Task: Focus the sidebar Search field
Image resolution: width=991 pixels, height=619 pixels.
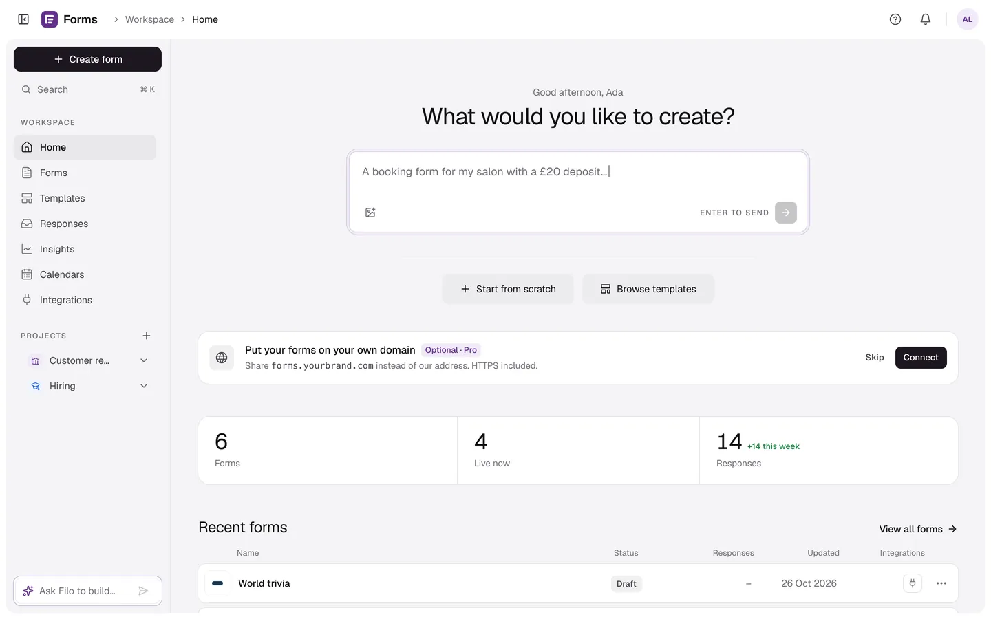Action: [x=87, y=89]
